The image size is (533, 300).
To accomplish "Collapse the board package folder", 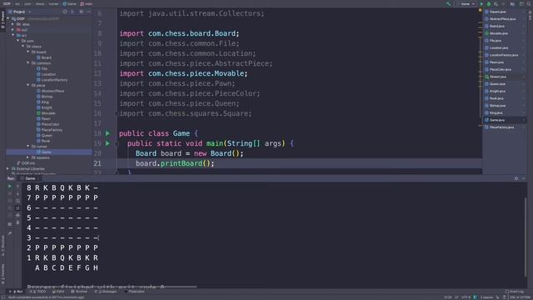I will coord(28,52).
